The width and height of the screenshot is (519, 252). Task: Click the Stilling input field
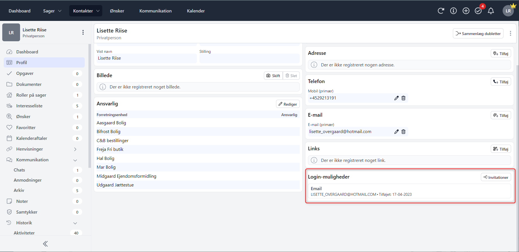click(249, 58)
